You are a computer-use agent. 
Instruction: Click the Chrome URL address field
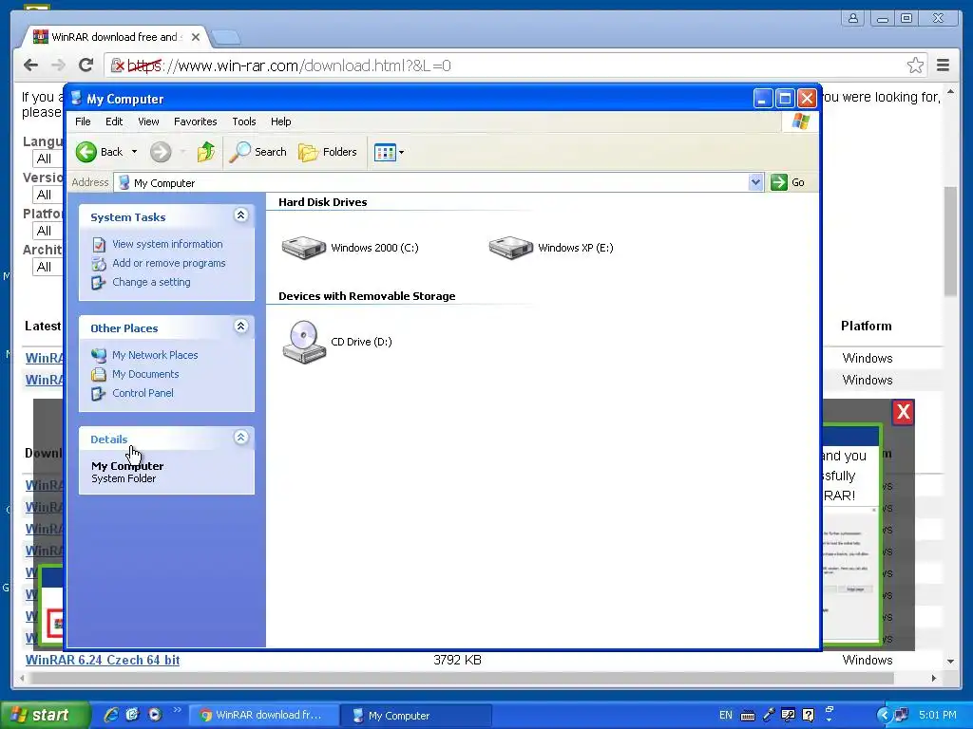pos(515,65)
